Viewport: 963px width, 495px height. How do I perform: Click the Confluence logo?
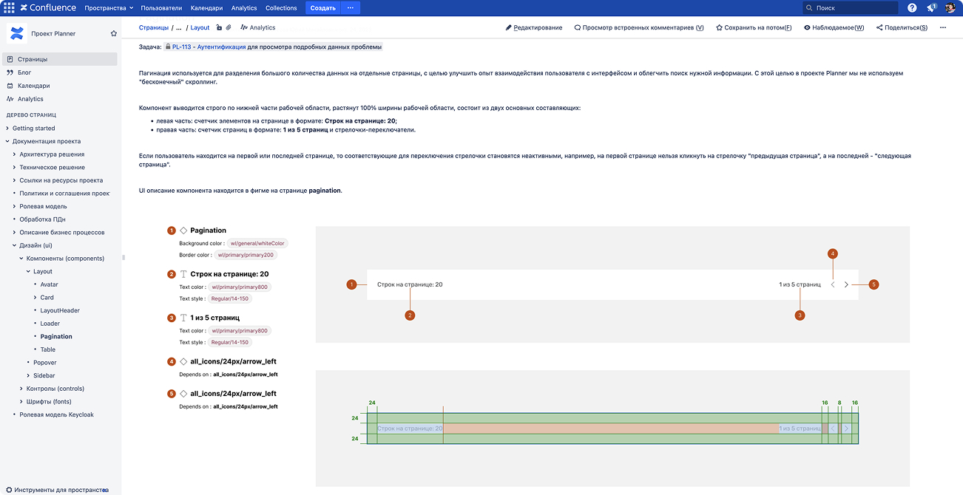tap(48, 7)
